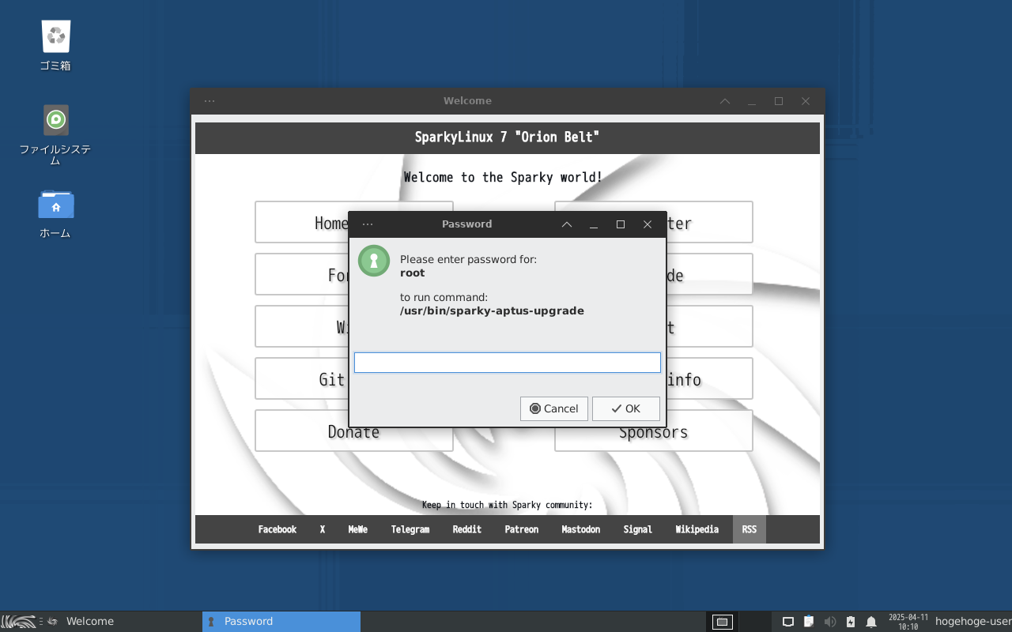1012x632 pixels.
Task: Open the Welcome window menu dots
Action: (x=210, y=101)
